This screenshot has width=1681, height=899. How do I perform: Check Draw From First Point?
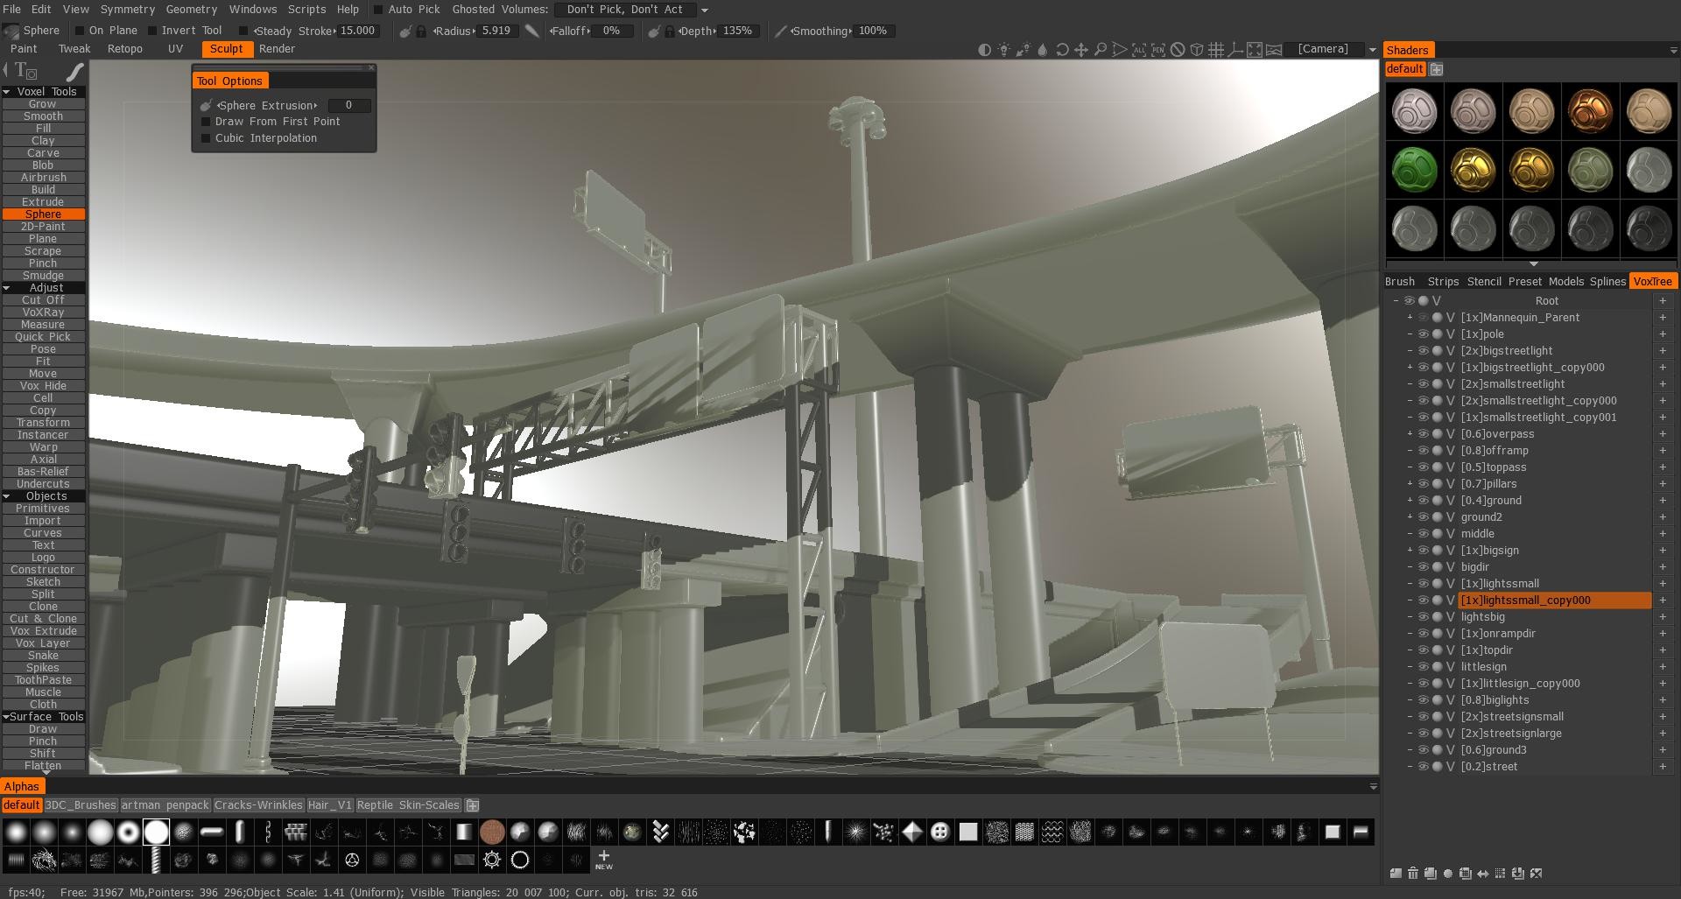click(207, 122)
